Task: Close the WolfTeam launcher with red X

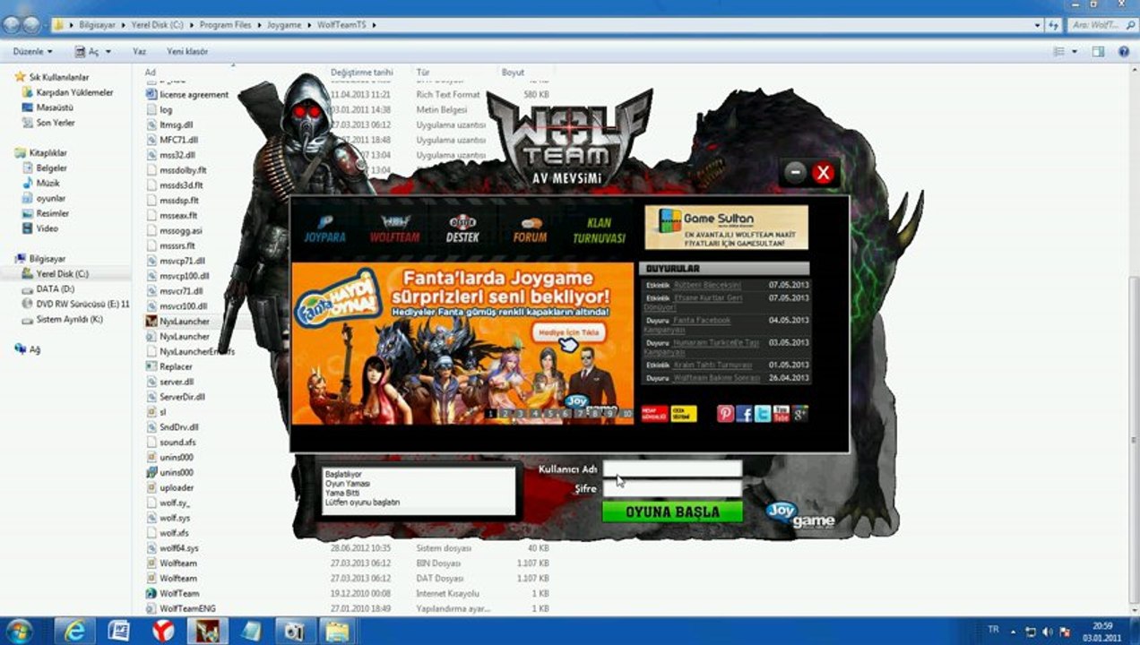Action: (824, 173)
